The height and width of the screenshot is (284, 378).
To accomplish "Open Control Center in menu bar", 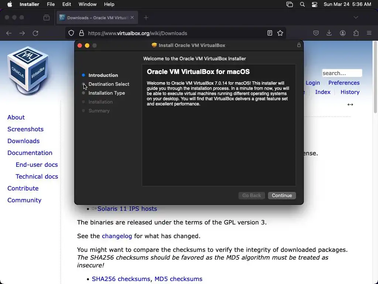I will pyautogui.click(x=315, y=4).
